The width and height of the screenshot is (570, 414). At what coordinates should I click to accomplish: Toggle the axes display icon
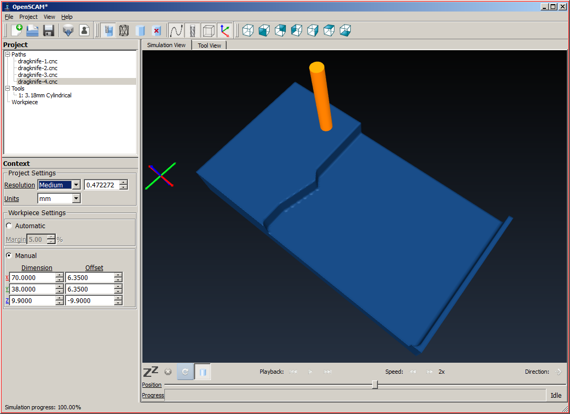tap(225, 30)
